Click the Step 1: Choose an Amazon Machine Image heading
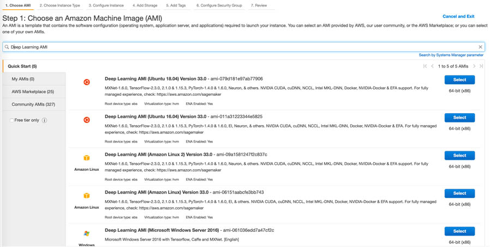The height and width of the screenshot is (247, 491). point(82,18)
